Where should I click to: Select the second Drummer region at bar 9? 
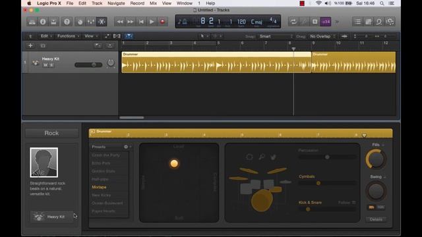click(353, 63)
